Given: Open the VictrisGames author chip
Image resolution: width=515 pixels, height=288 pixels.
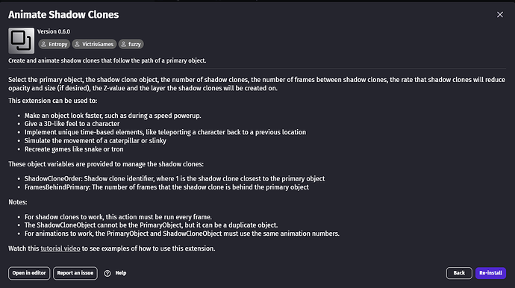Looking at the screenshot, I should coord(94,44).
